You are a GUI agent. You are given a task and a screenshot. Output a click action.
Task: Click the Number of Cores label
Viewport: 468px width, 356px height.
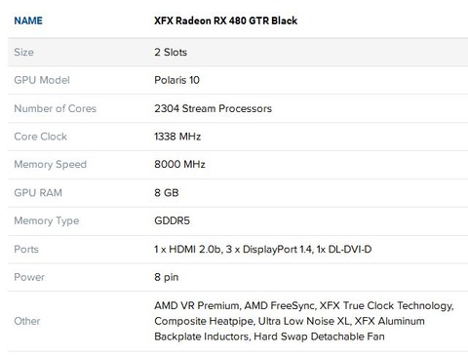[x=55, y=108]
